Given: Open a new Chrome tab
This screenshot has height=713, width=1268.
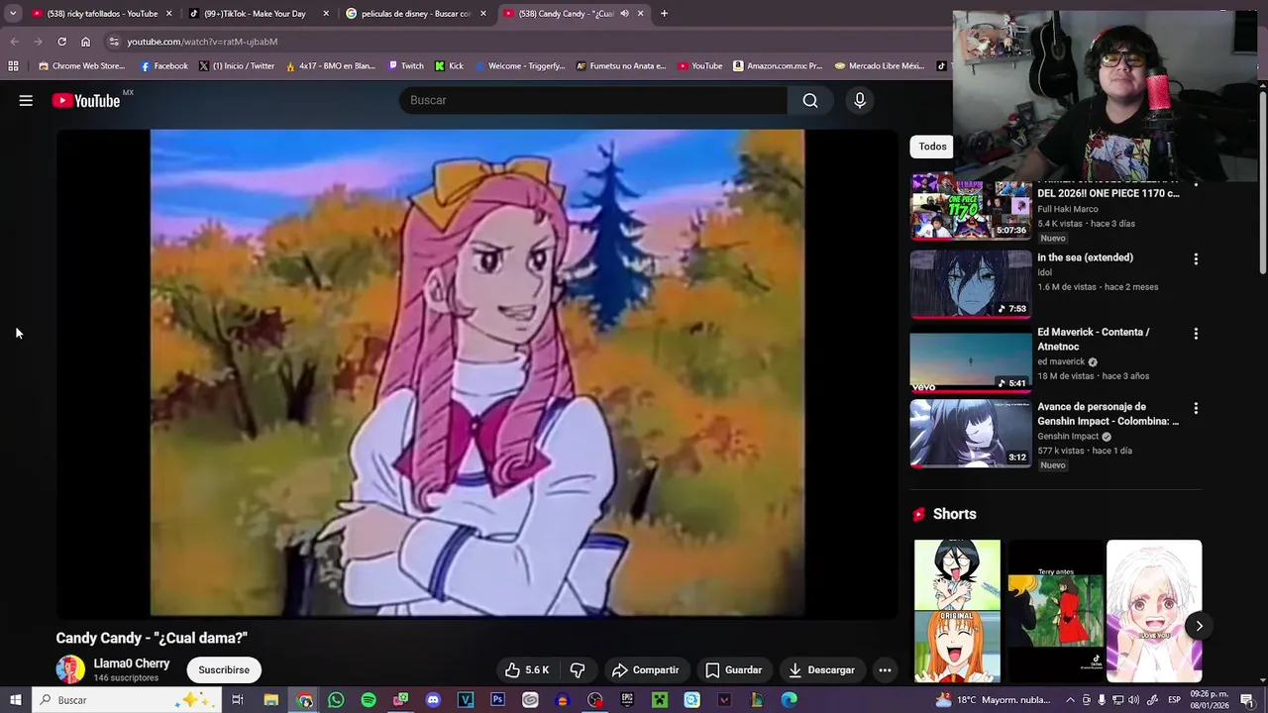Looking at the screenshot, I should (664, 14).
